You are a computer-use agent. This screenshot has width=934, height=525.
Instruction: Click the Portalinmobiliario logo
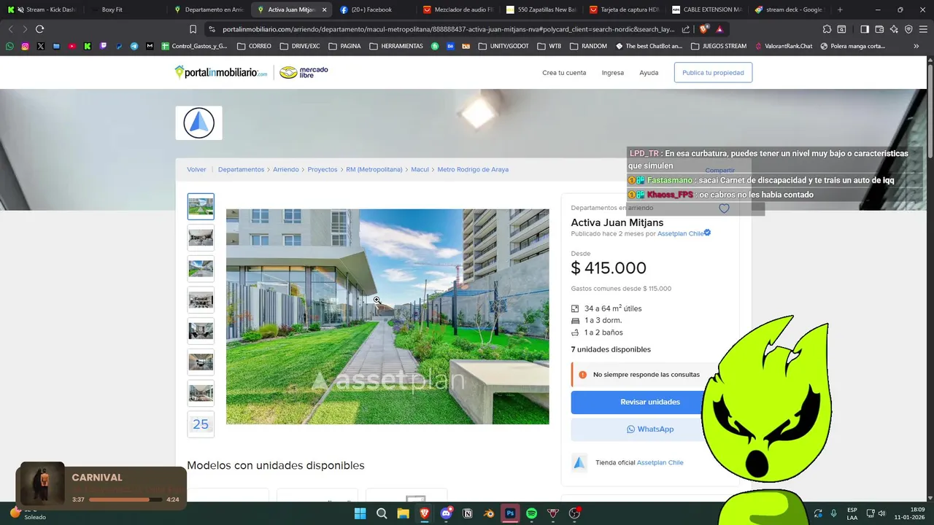tap(220, 72)
